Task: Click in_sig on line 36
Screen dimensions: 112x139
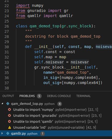Action: click(x=50, y=78)
